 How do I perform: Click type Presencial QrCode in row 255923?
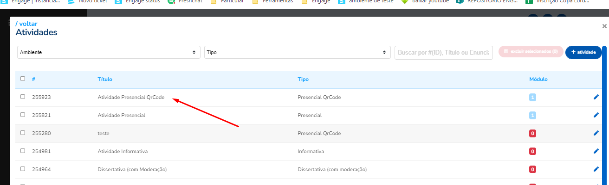point(319,98)
